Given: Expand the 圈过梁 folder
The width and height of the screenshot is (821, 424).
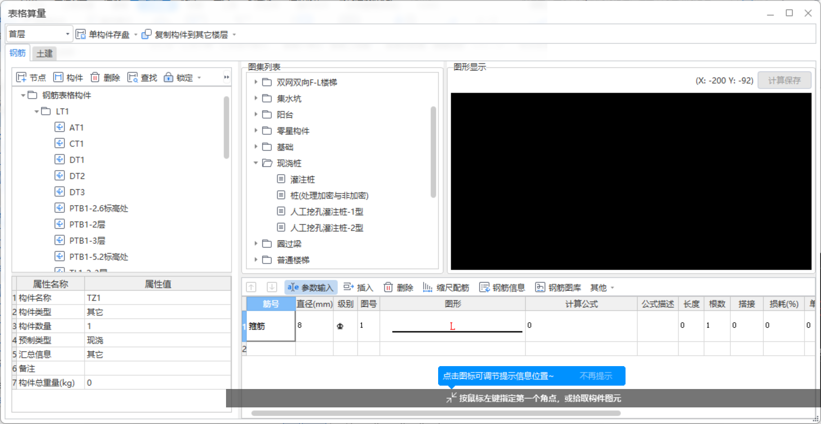Looking at the screenshot, I should click(x=256, y=244).
